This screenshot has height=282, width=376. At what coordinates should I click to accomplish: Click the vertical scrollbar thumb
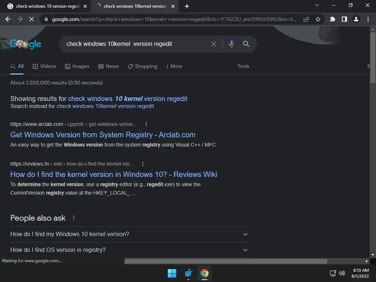click(x=373, y=58)
